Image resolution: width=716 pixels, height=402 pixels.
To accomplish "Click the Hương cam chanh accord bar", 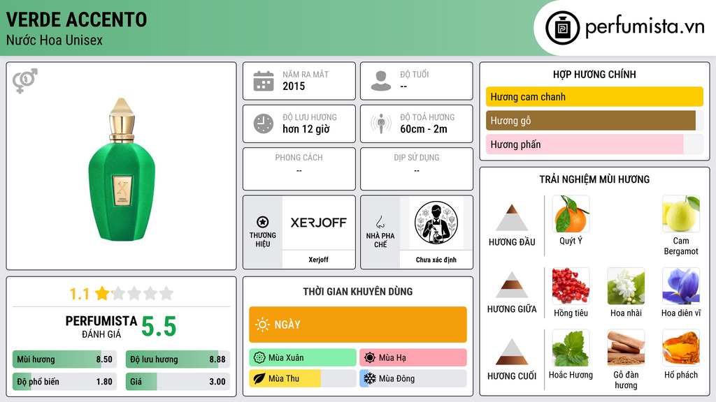I will tap(594, 96).
